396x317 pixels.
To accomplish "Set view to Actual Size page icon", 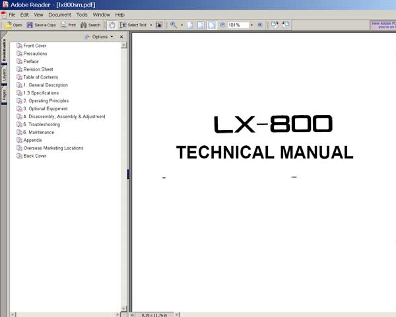I will 190,25.
